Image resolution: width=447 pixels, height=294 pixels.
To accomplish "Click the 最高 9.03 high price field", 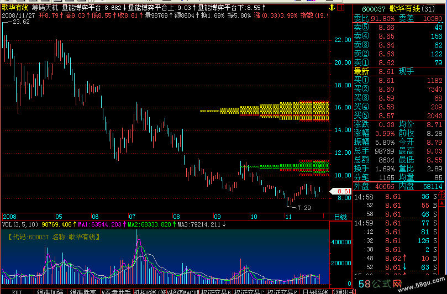I will click(x=420, y=151).
